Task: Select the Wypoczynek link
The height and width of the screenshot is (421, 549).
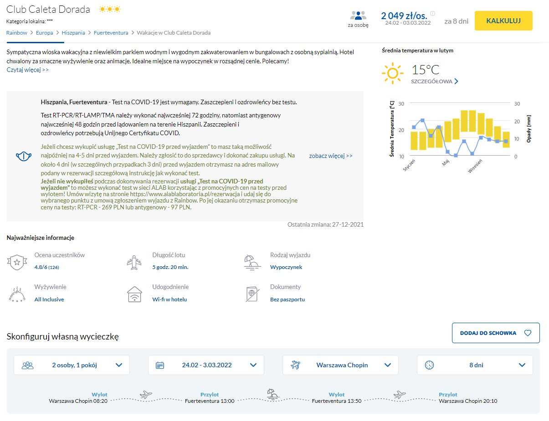Action: [x=286, y=267]
